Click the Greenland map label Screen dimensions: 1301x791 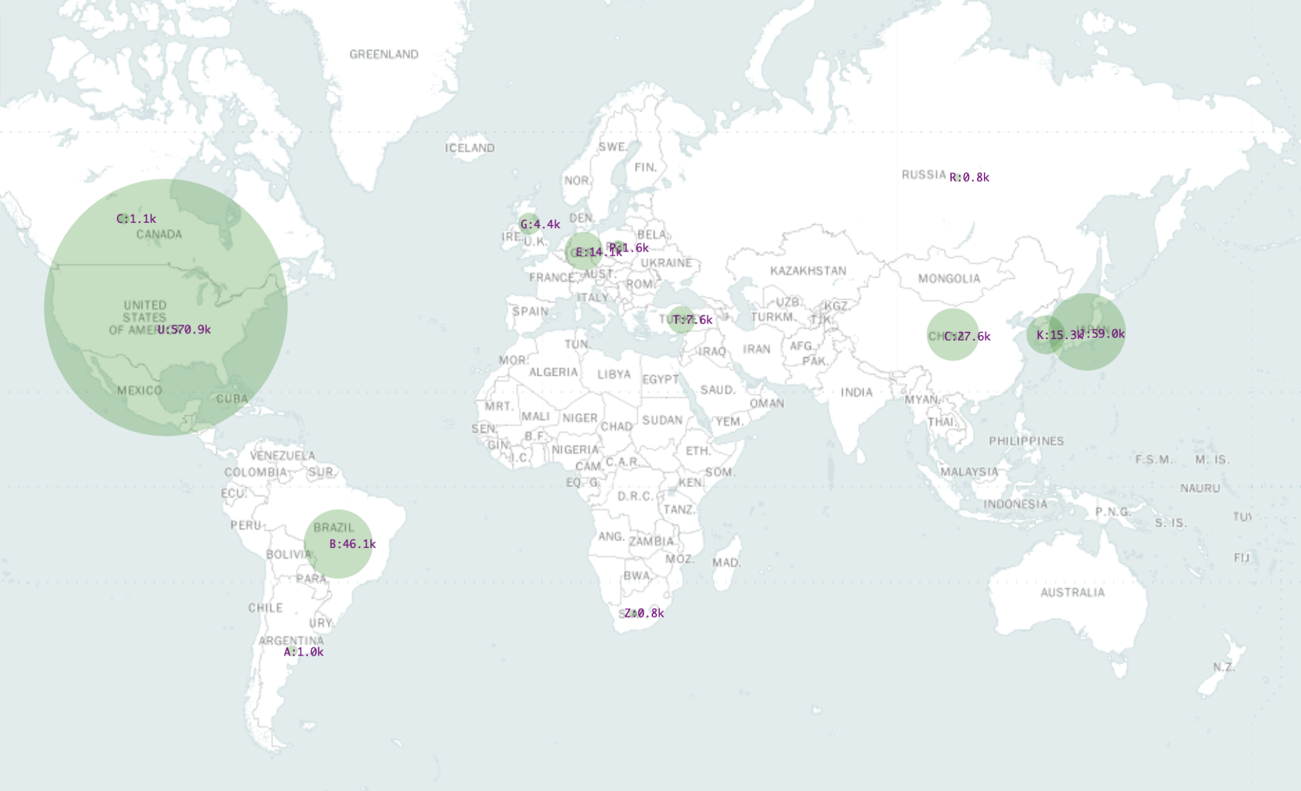point(383,54)
